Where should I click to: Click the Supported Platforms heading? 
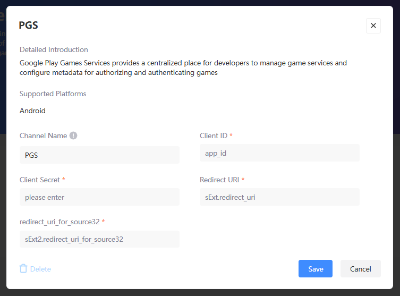(53, 94)
